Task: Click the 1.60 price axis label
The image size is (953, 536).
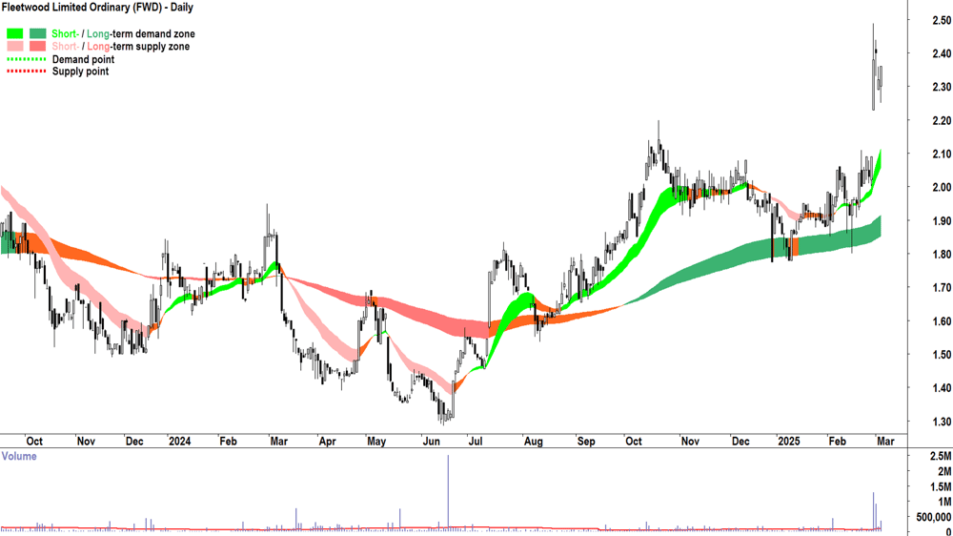Action: pyautogui.click(x=942, y=321)
